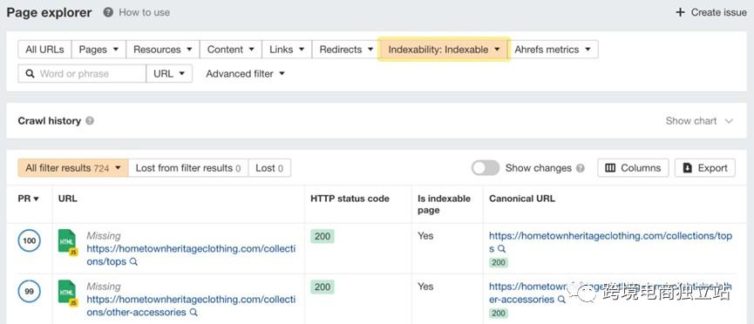Sort by the PR column header
Viewport: 754px width, 324px height.
pyautogui.click(x=29, y=199)
